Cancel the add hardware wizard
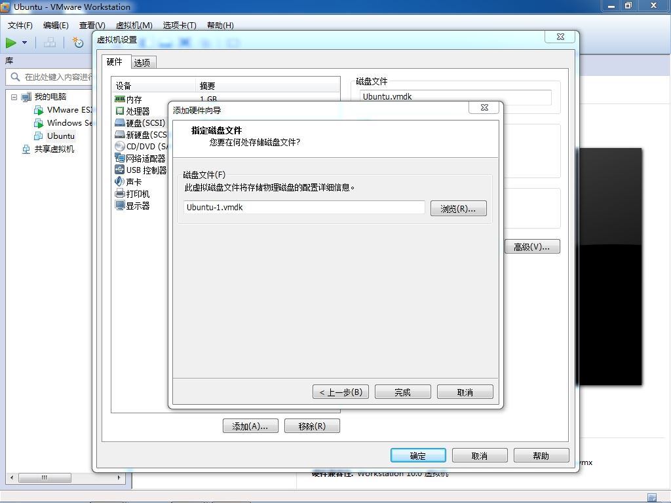671x503 pixels. [465, 392]
